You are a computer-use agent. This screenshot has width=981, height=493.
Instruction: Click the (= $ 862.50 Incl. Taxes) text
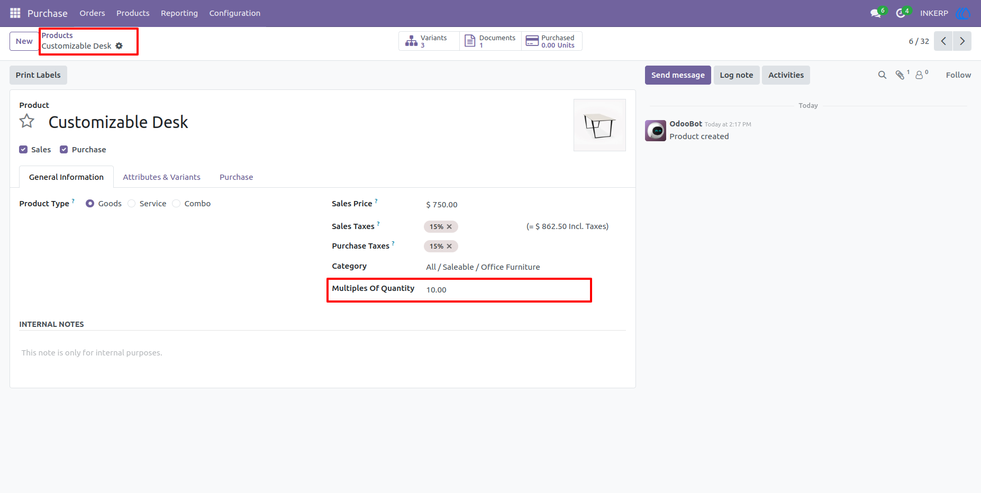[567, 226]
